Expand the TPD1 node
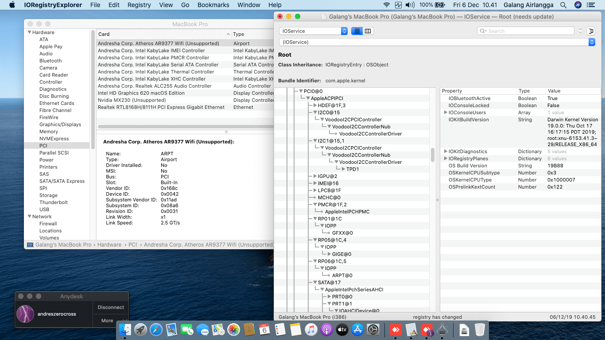Screen dimensions: 605x340 pyautogui.click(x=343, y=169)
